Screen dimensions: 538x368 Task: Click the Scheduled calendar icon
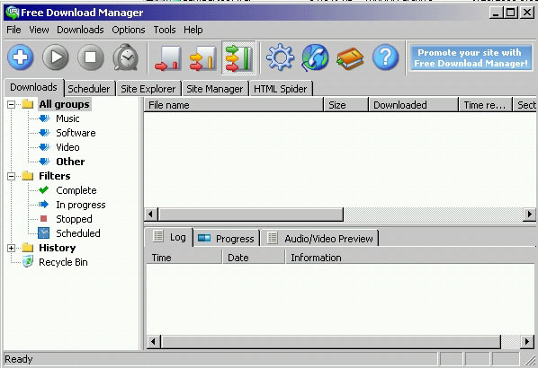coord(43,232)
